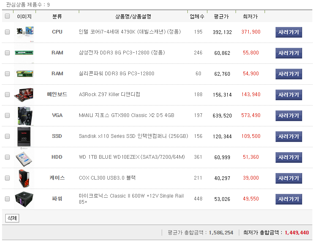Click 사러가기 for WD 1TB BLUE HDD
This screenshot has height=243, width=316.
(x=289, y=157)
